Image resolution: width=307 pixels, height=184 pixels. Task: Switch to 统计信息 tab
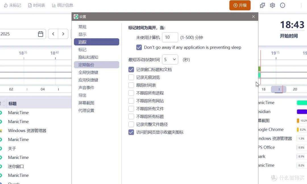click(63, 5)
